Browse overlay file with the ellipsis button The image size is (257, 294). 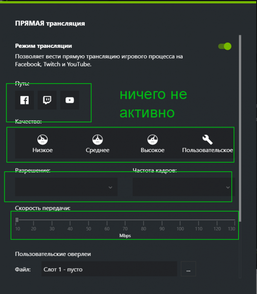click(188, 269)
